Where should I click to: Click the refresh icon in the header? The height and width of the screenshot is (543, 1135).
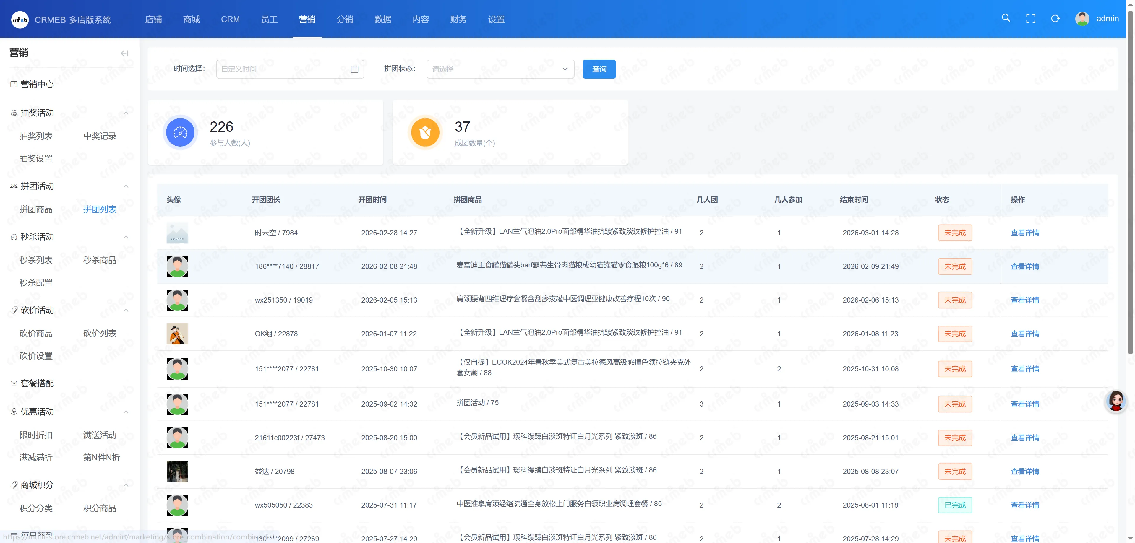1055,19
